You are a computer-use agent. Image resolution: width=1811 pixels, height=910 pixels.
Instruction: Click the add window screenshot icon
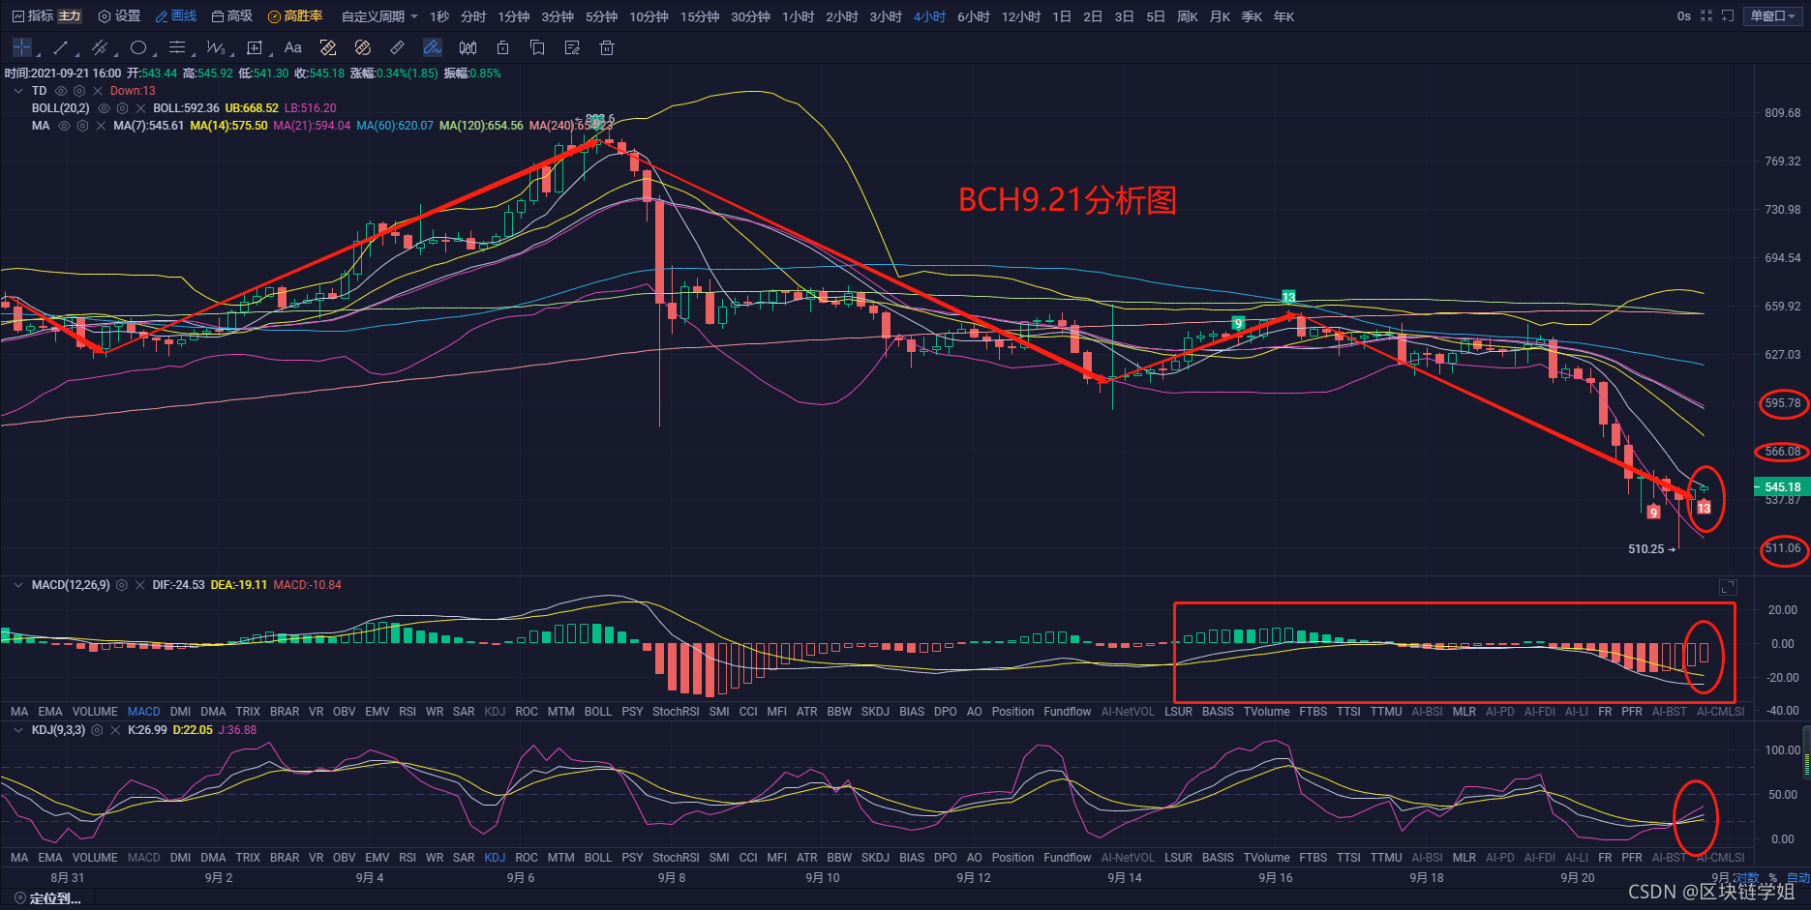coord(1728,15)
